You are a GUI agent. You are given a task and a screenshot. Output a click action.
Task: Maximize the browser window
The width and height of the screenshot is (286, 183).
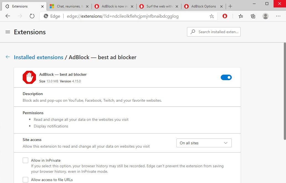pyautogui.click(x=267, y=4)
